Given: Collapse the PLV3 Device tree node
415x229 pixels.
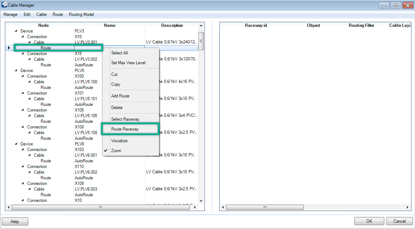Looking at the screenshot, I should click(x=16, y=31).
